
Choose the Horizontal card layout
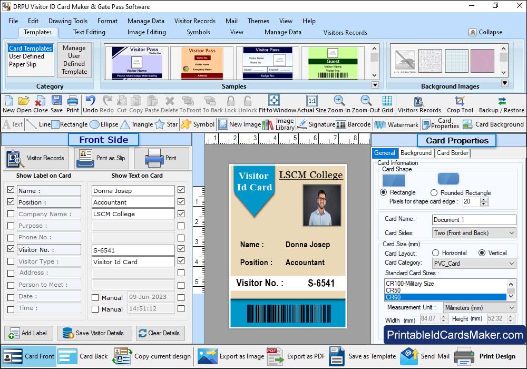click(x=436, y=253)
